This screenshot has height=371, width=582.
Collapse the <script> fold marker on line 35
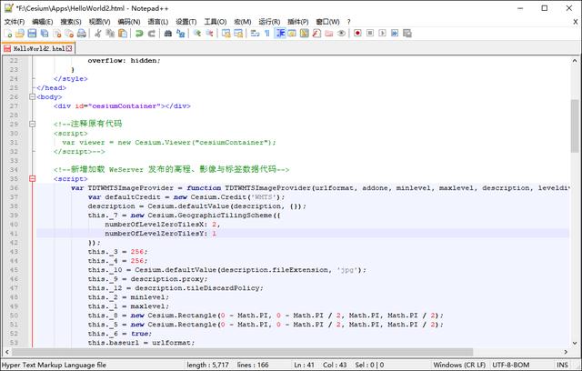(x=33, y=179)
